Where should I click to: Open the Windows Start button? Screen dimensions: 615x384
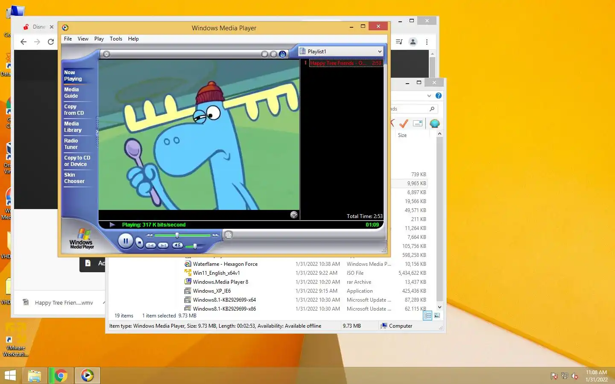[10, 375]
